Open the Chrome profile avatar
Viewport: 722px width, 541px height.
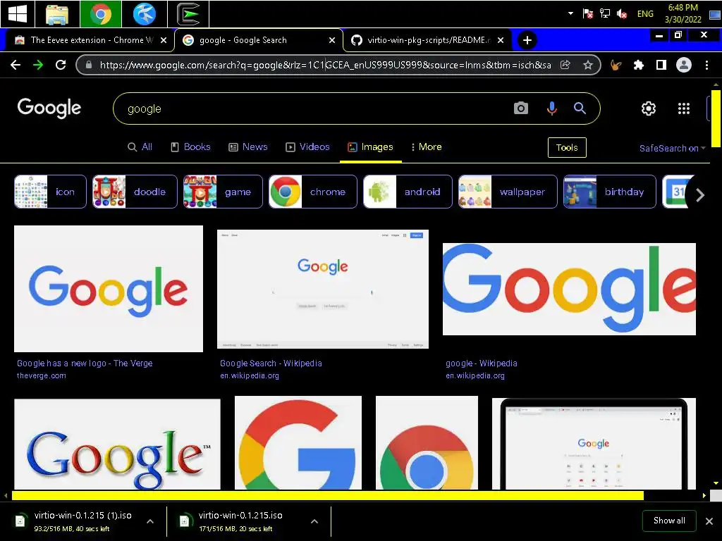pos(684,65)
